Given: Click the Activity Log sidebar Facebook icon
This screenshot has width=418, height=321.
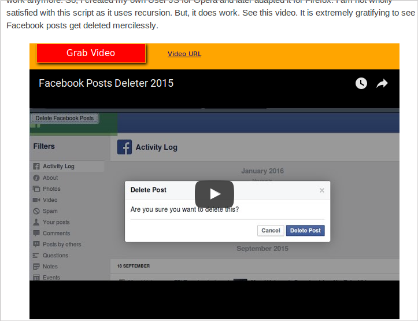Looking at the screenshot, I should (36, 167).
